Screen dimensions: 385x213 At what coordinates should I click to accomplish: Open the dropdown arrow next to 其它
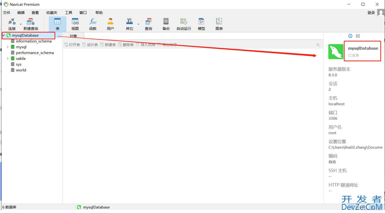[138, 24]
